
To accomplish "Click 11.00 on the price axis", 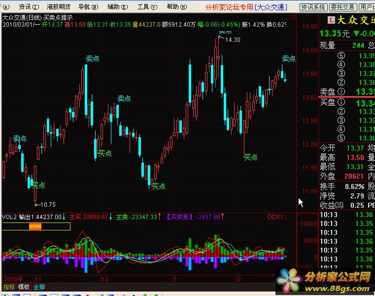I will pos(310,191).
